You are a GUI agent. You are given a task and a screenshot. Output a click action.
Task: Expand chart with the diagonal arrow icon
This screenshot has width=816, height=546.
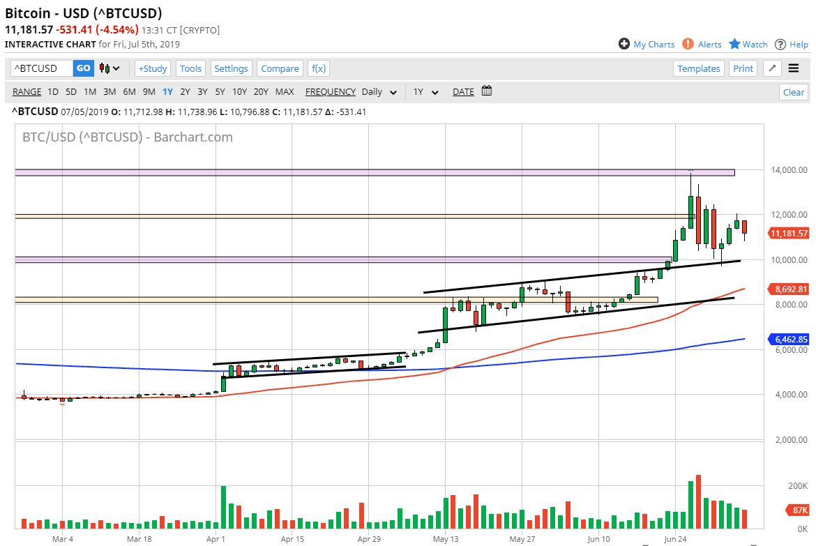click(x=772, y=68)
